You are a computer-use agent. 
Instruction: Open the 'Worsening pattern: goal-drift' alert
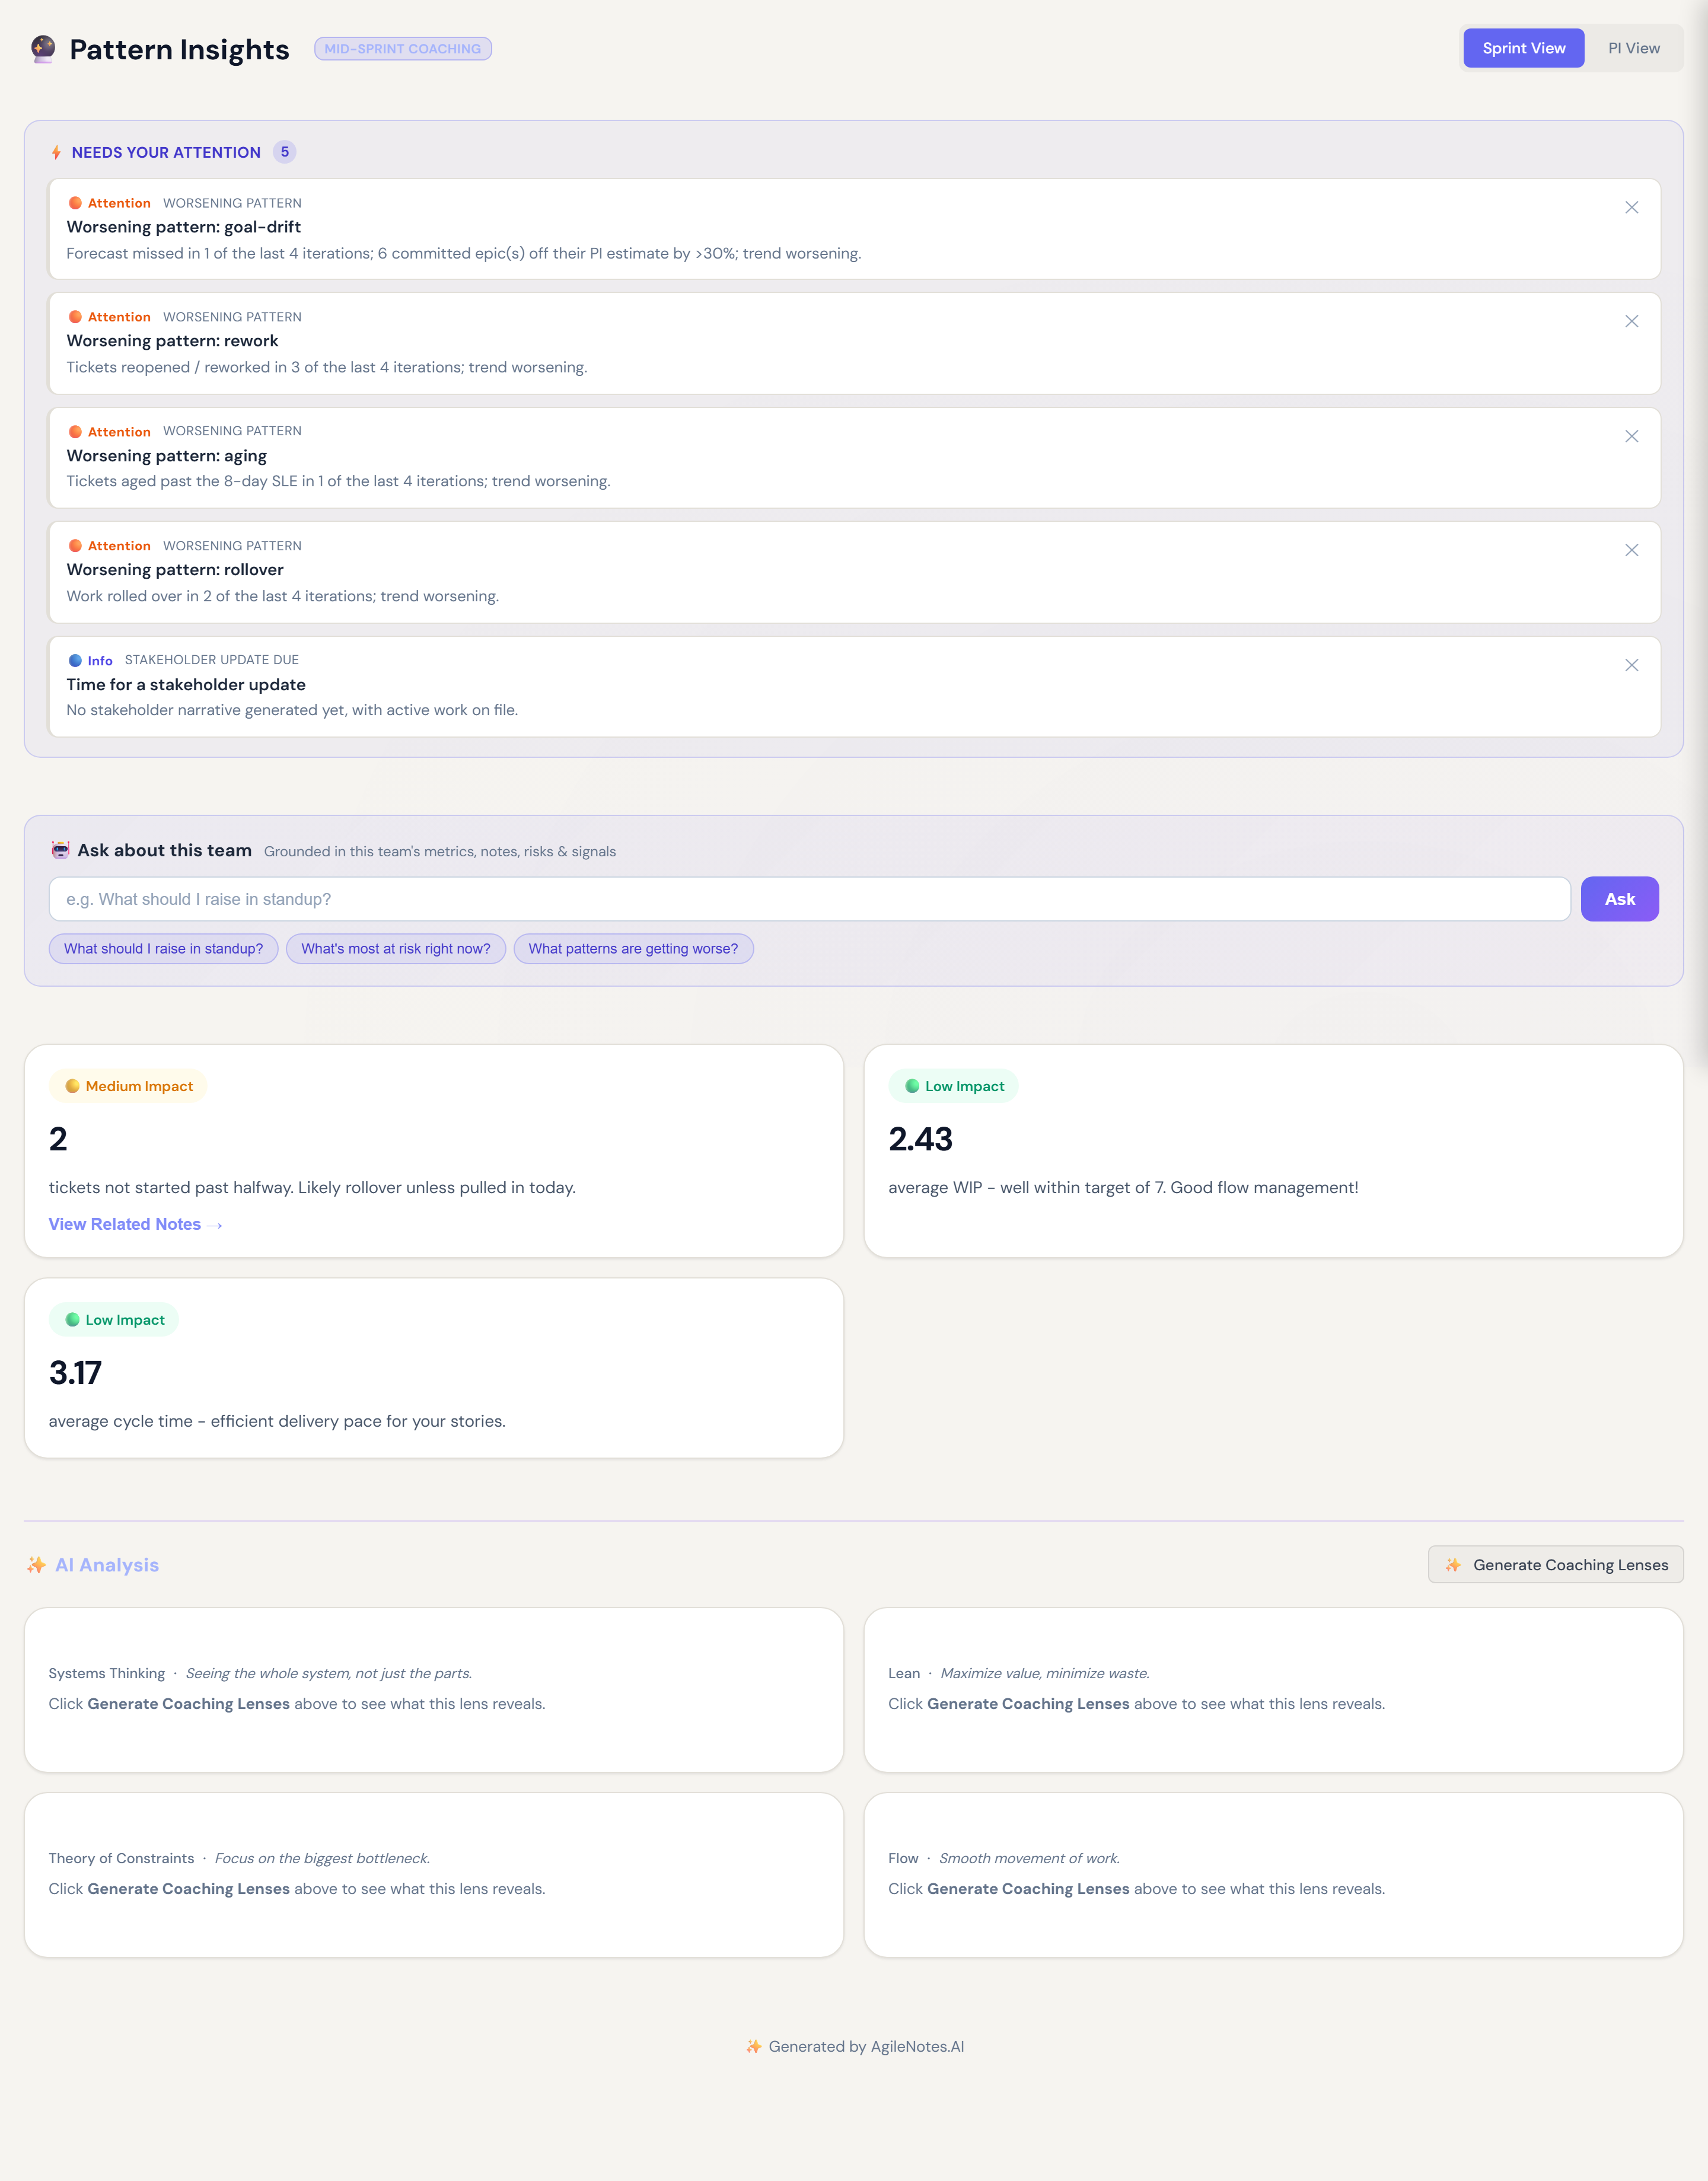[854, 229]
